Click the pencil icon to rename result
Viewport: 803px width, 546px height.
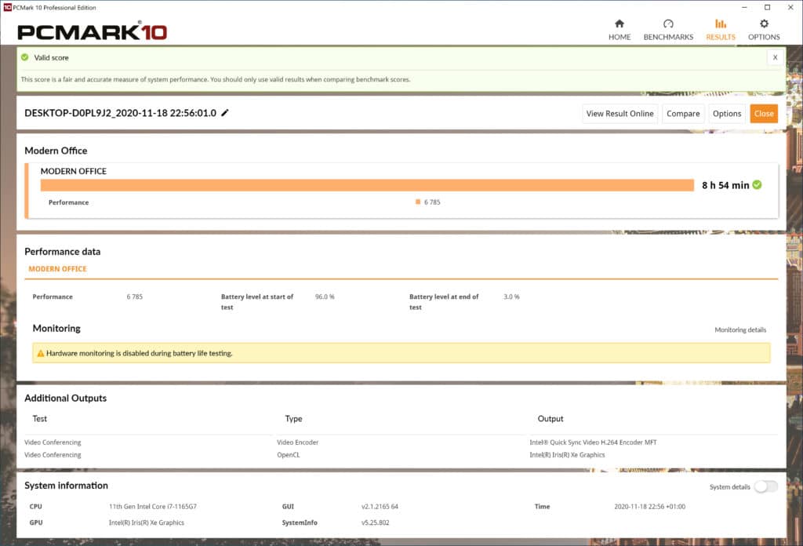[x=225, y=113]
